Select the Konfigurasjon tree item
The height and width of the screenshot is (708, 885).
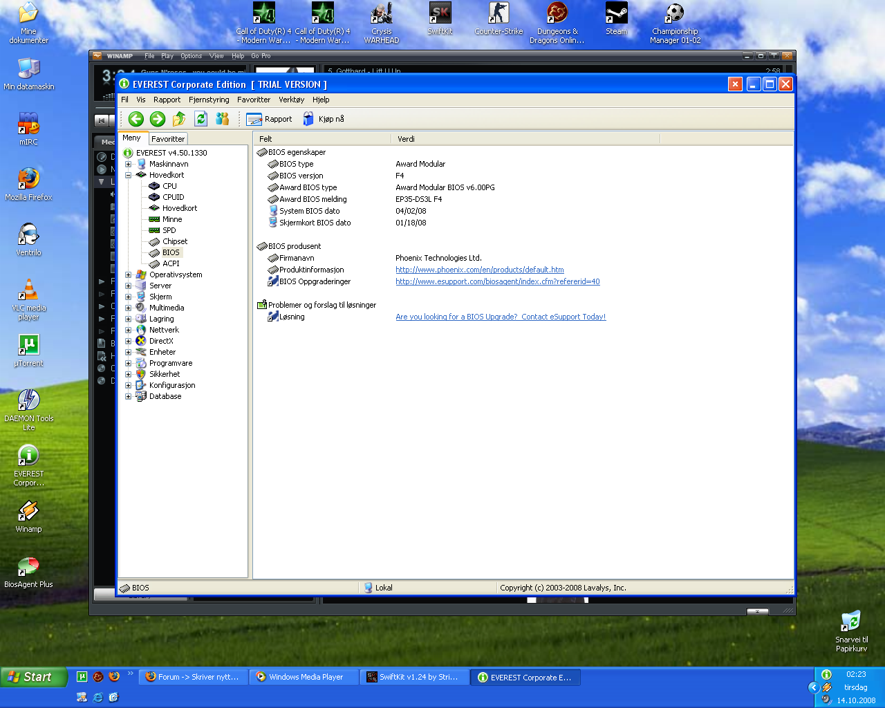coord(172,385)
